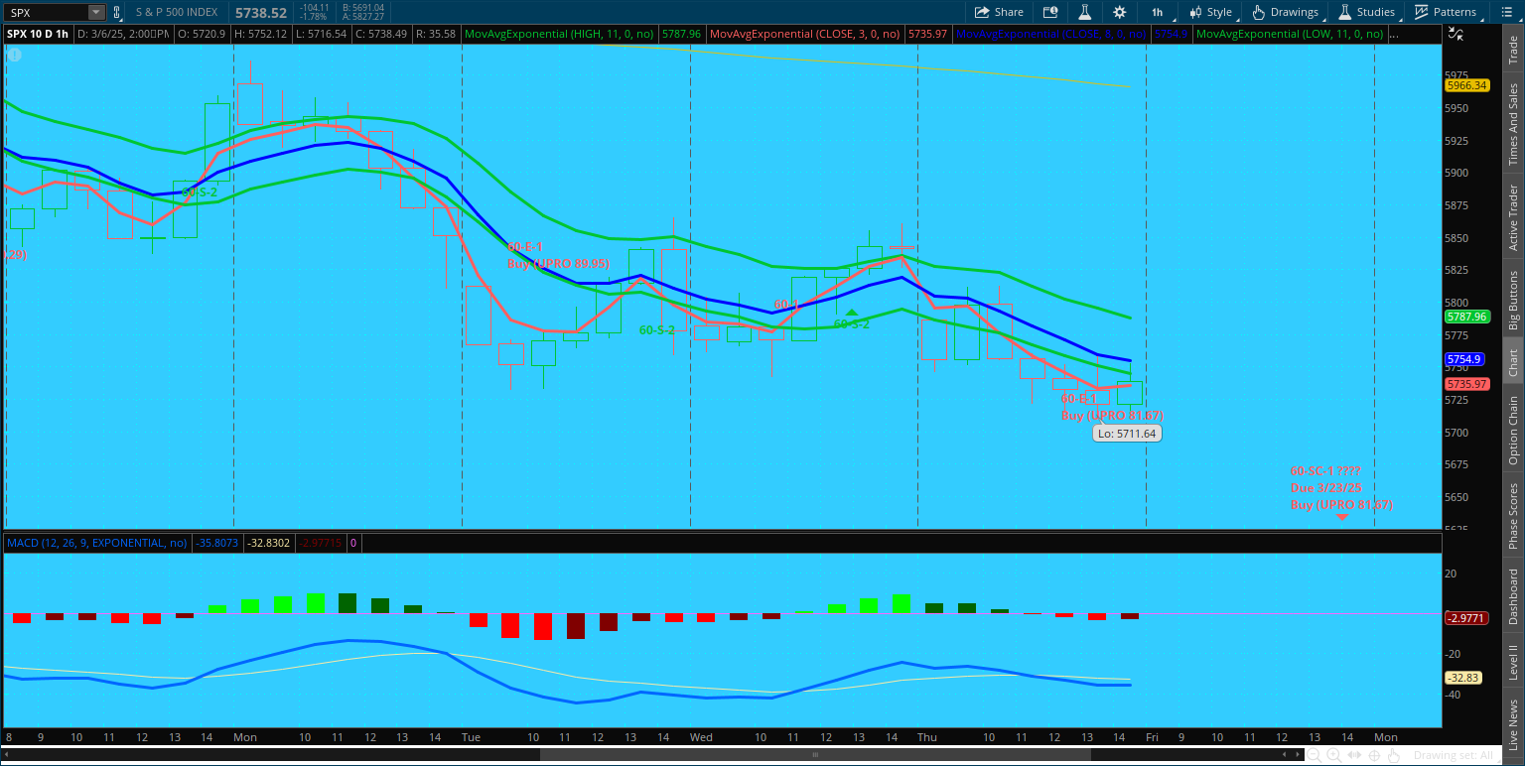This screenshot has height=766, width=1525.
Task: Zoom out using the minus magnifier
Action: click(x=1314, y=756)
